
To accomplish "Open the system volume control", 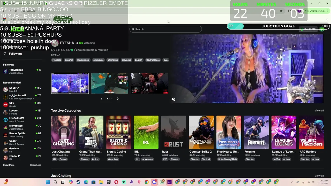I will (x=313, y=182).
